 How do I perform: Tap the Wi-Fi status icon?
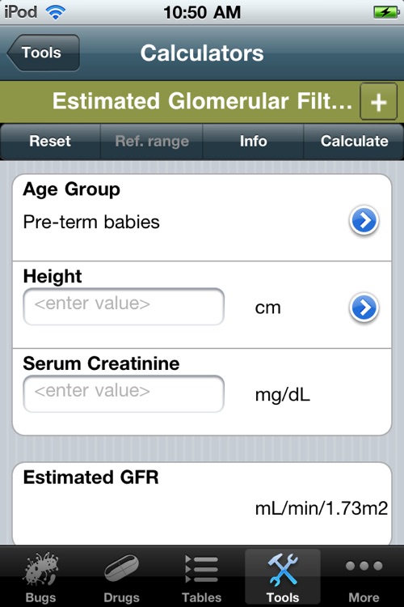click(x=55, y=12)
